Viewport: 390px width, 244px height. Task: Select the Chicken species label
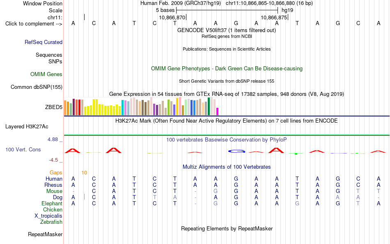(x=53, y=210)
